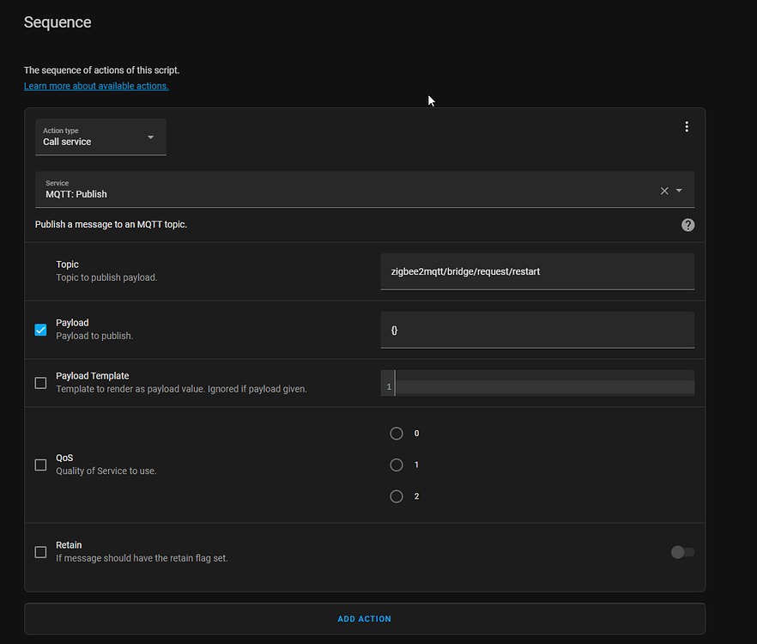
Task: Check the Retain checkbox
Action: (40, 552)
